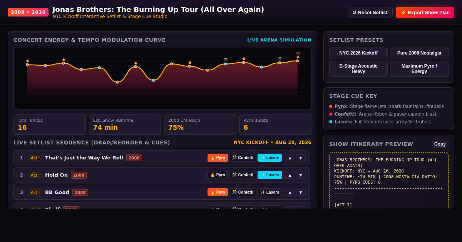Apply Pure 2008 Nostalgia preset

(x=419, y=53)
